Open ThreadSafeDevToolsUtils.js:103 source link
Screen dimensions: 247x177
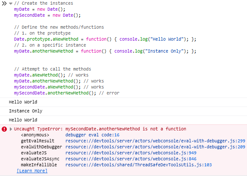(x=138, y=165)
